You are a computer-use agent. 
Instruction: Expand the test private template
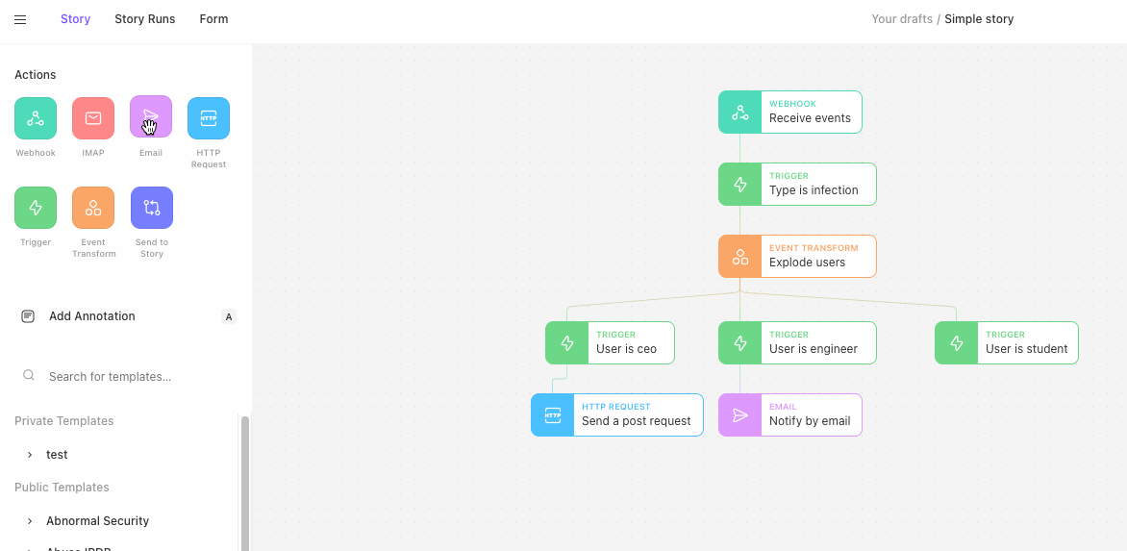[30, 455]
